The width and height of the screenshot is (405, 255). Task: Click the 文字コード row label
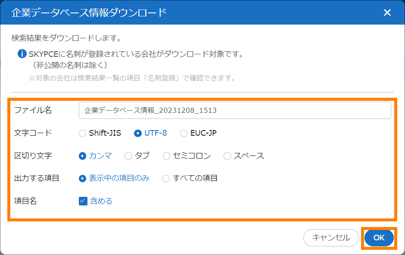pyautogui.click(x=33, y=133)
